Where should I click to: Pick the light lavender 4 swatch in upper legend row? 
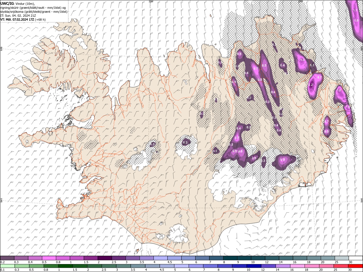(161, 258)
